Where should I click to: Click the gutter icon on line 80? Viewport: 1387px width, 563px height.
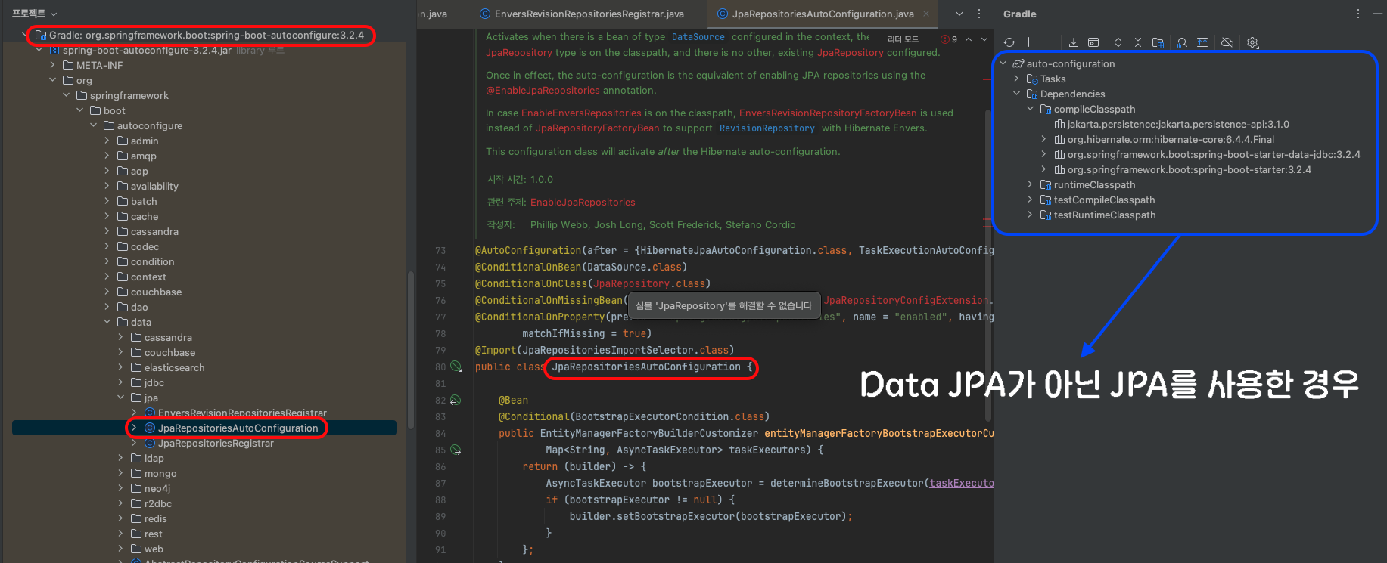pos(456,367)
